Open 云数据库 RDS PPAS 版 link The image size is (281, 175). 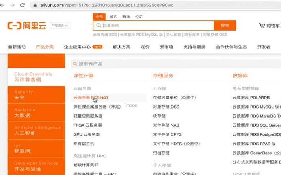click(254, 144)
